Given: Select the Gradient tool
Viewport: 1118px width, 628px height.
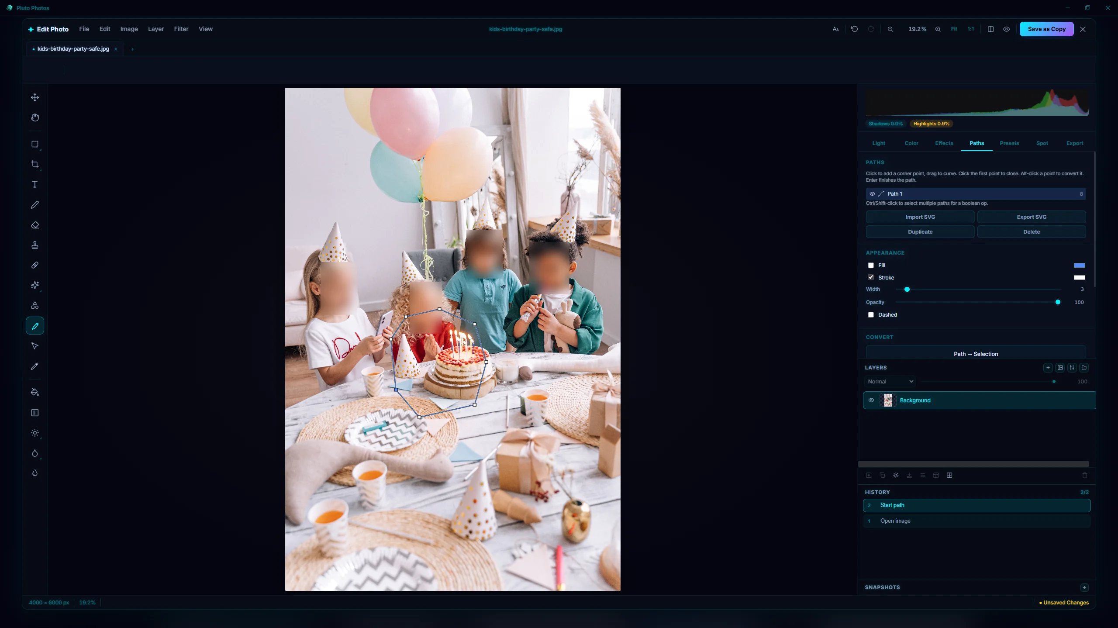Looking at the screenshot, I should pyautogui.click(x=35, y=413).
